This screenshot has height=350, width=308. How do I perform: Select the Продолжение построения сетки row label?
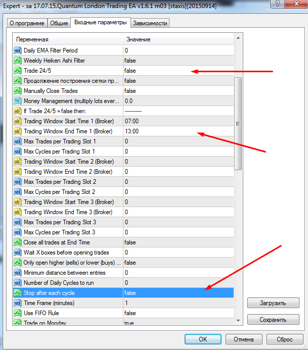(x=71, y=81)
